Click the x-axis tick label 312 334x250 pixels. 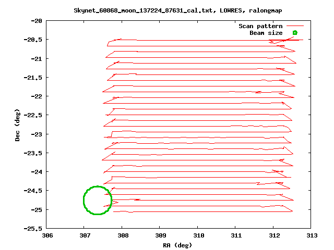275,235
